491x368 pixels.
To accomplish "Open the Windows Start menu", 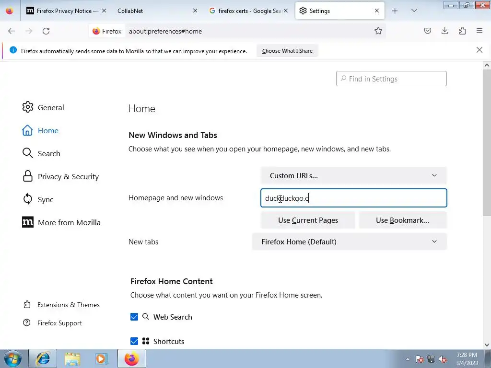I will (12, 358).
